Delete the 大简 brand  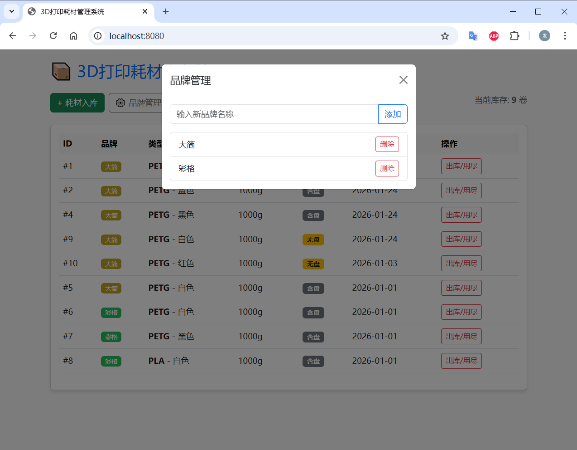pos(387,144)
